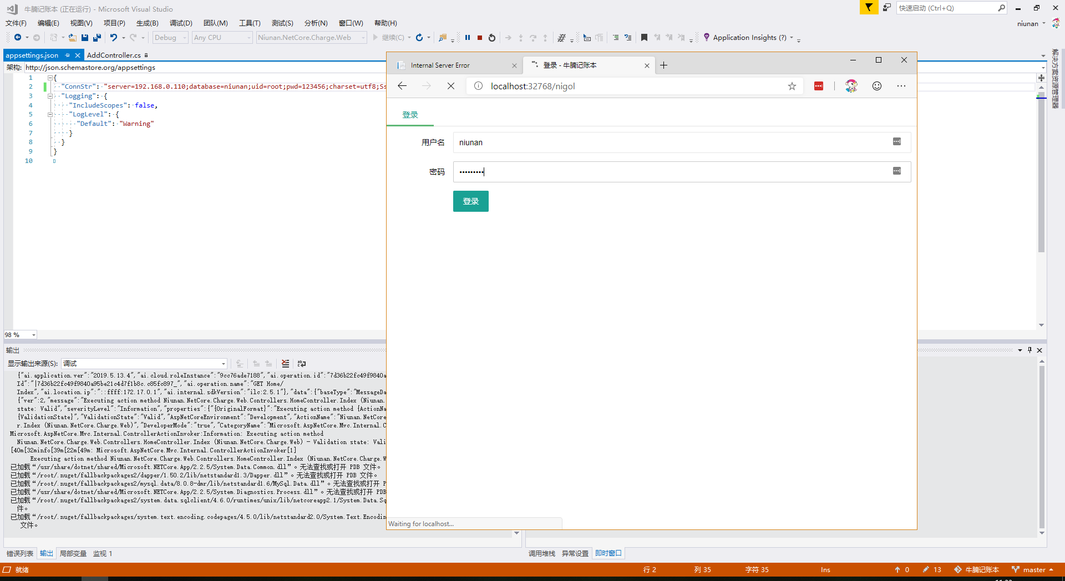
Task: Open the output source dropdown showing 调试
Action: tap(144, 364)
